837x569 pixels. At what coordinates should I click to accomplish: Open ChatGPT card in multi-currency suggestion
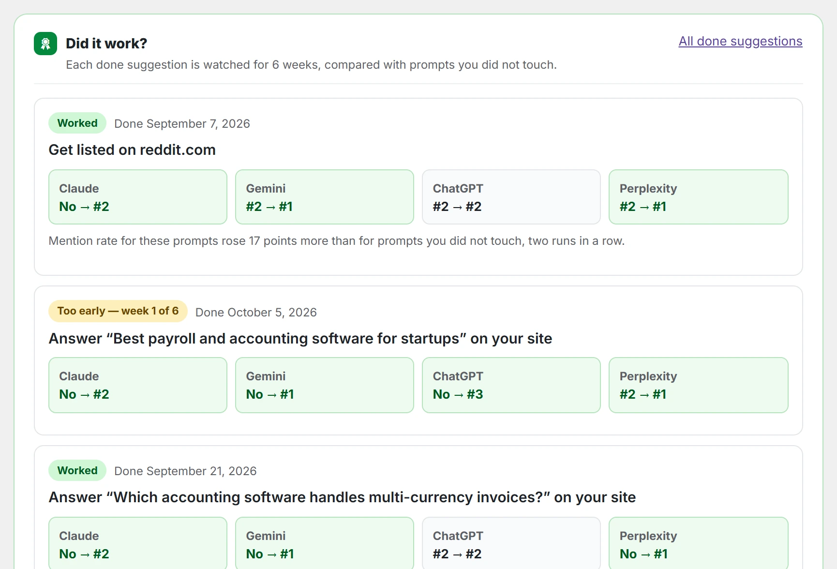pyautogui.click(x=511, y=543)
